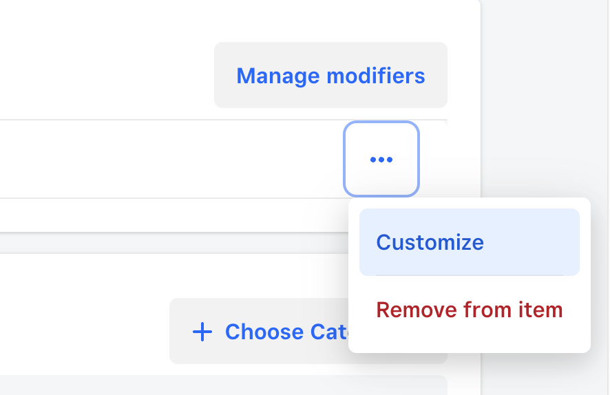Open modifier management with Manage modifiers

point(330,75)
